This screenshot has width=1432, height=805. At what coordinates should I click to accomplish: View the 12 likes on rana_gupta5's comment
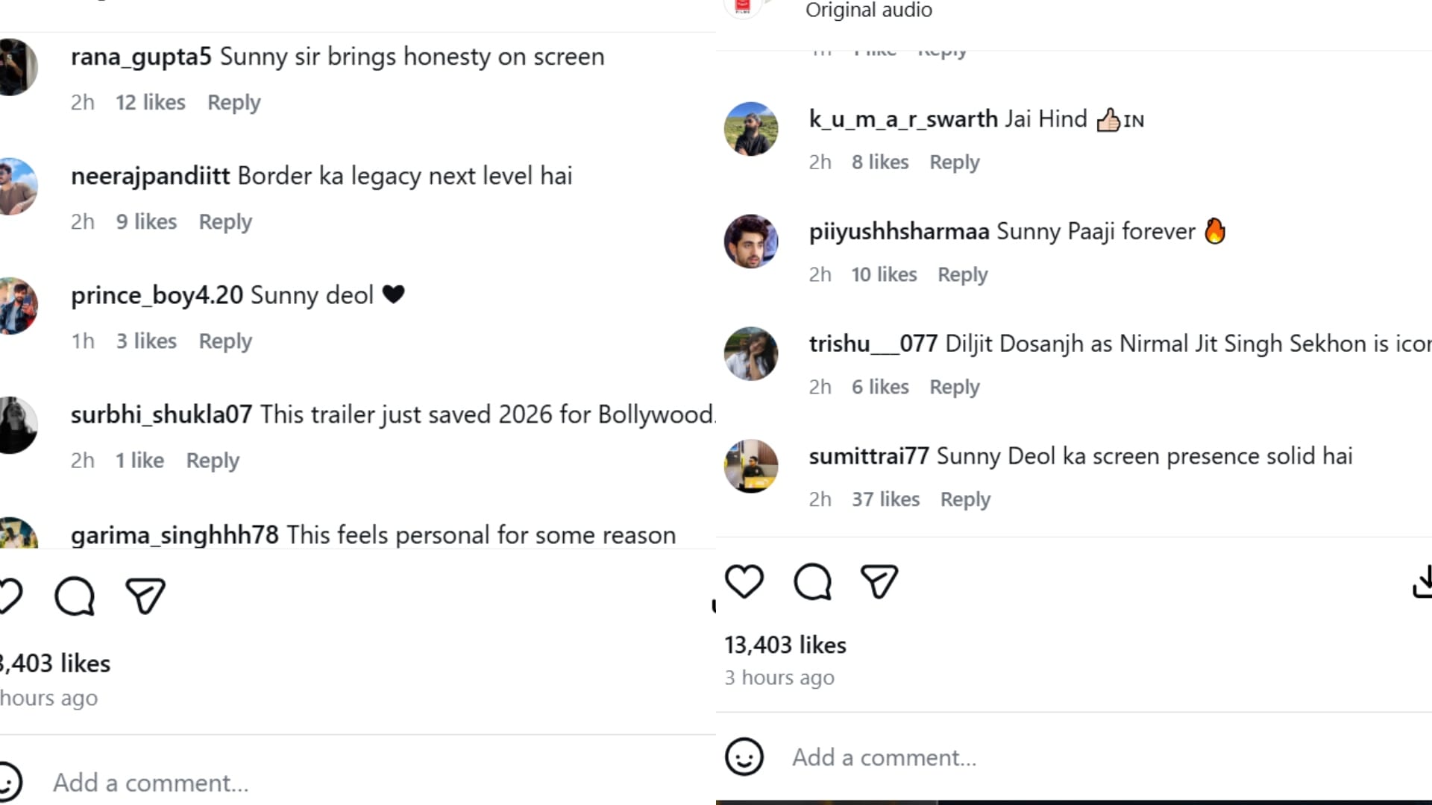click(x=150, y=102)
